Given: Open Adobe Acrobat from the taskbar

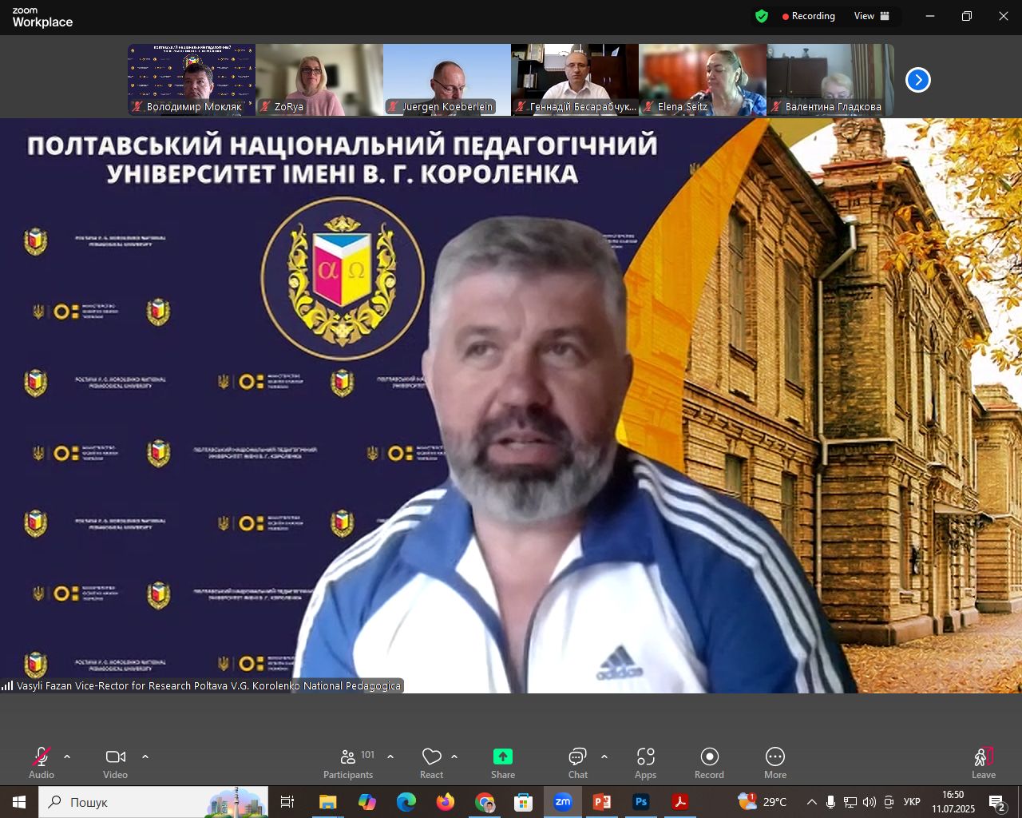Looking at the screenshot, I should click(680, 802).
